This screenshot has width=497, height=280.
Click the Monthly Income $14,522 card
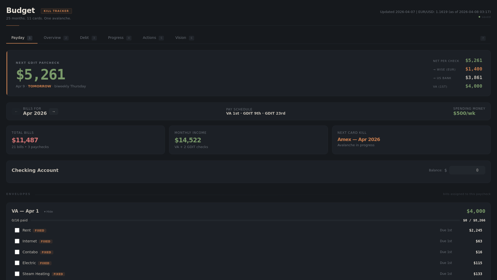tap(248, 140)
